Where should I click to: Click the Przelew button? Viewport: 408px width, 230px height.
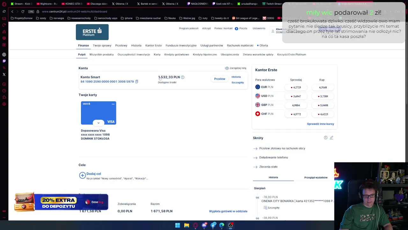click(x=220, y=79)
